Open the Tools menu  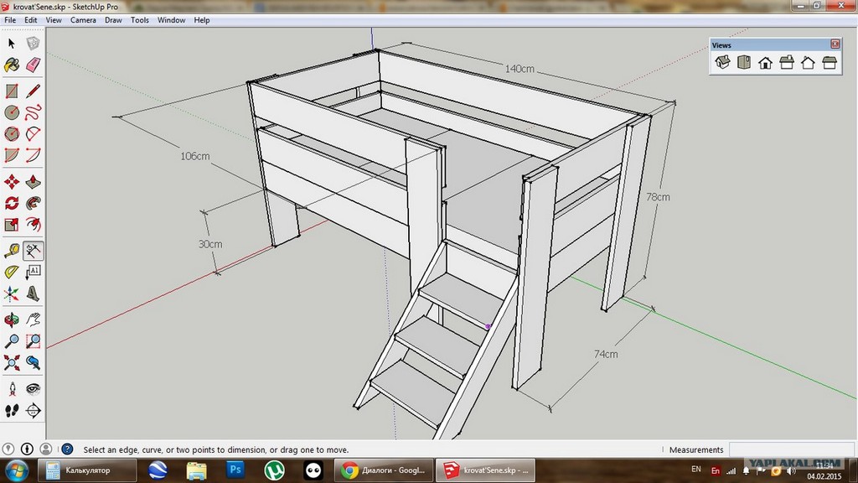[140, 20]
